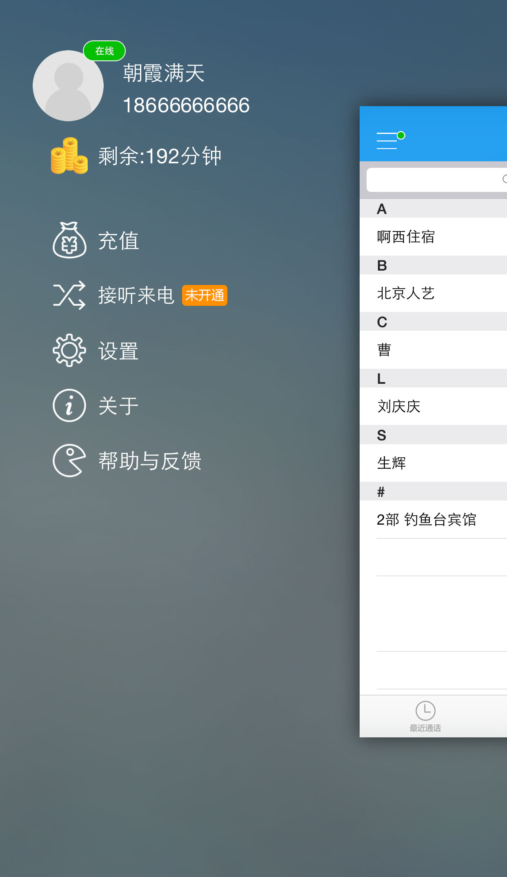Select the 充值 menu item
The height and width of the screenshot is (877, 507).
pos(118,241)
